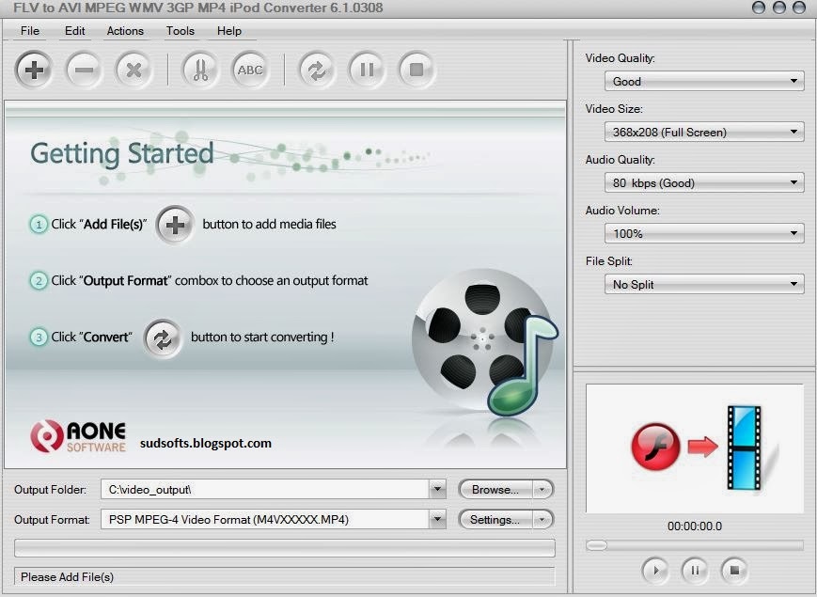817x597 pixels.
Task: Click the sudsofts.blogspot.com link text
Action: tap(206, 444)
